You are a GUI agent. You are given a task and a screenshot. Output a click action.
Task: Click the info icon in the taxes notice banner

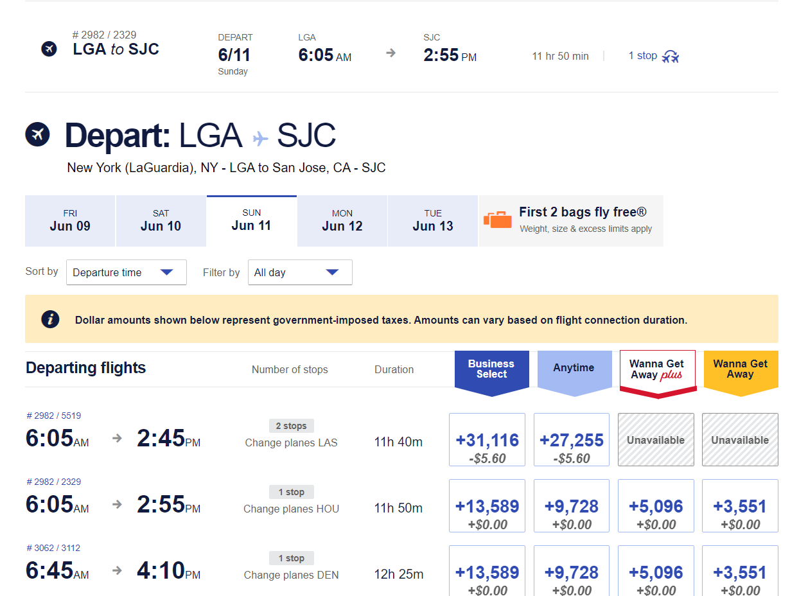tap(50, 319)
